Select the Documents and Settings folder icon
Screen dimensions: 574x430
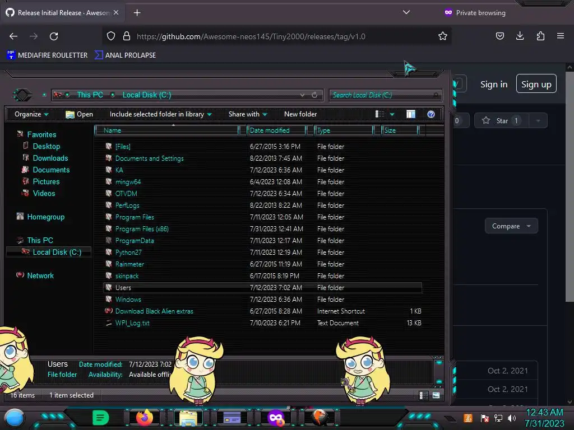coord(109,158)
